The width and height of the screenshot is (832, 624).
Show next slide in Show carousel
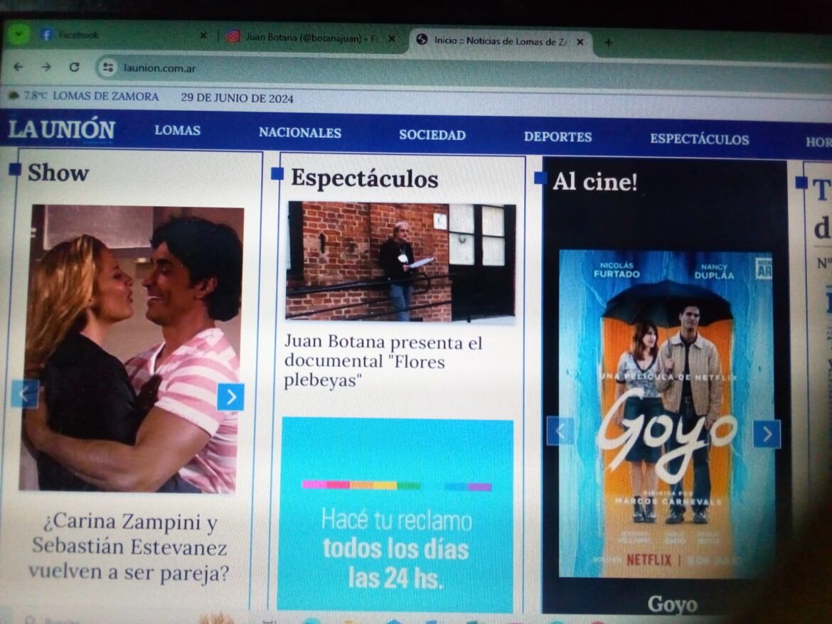230,397
